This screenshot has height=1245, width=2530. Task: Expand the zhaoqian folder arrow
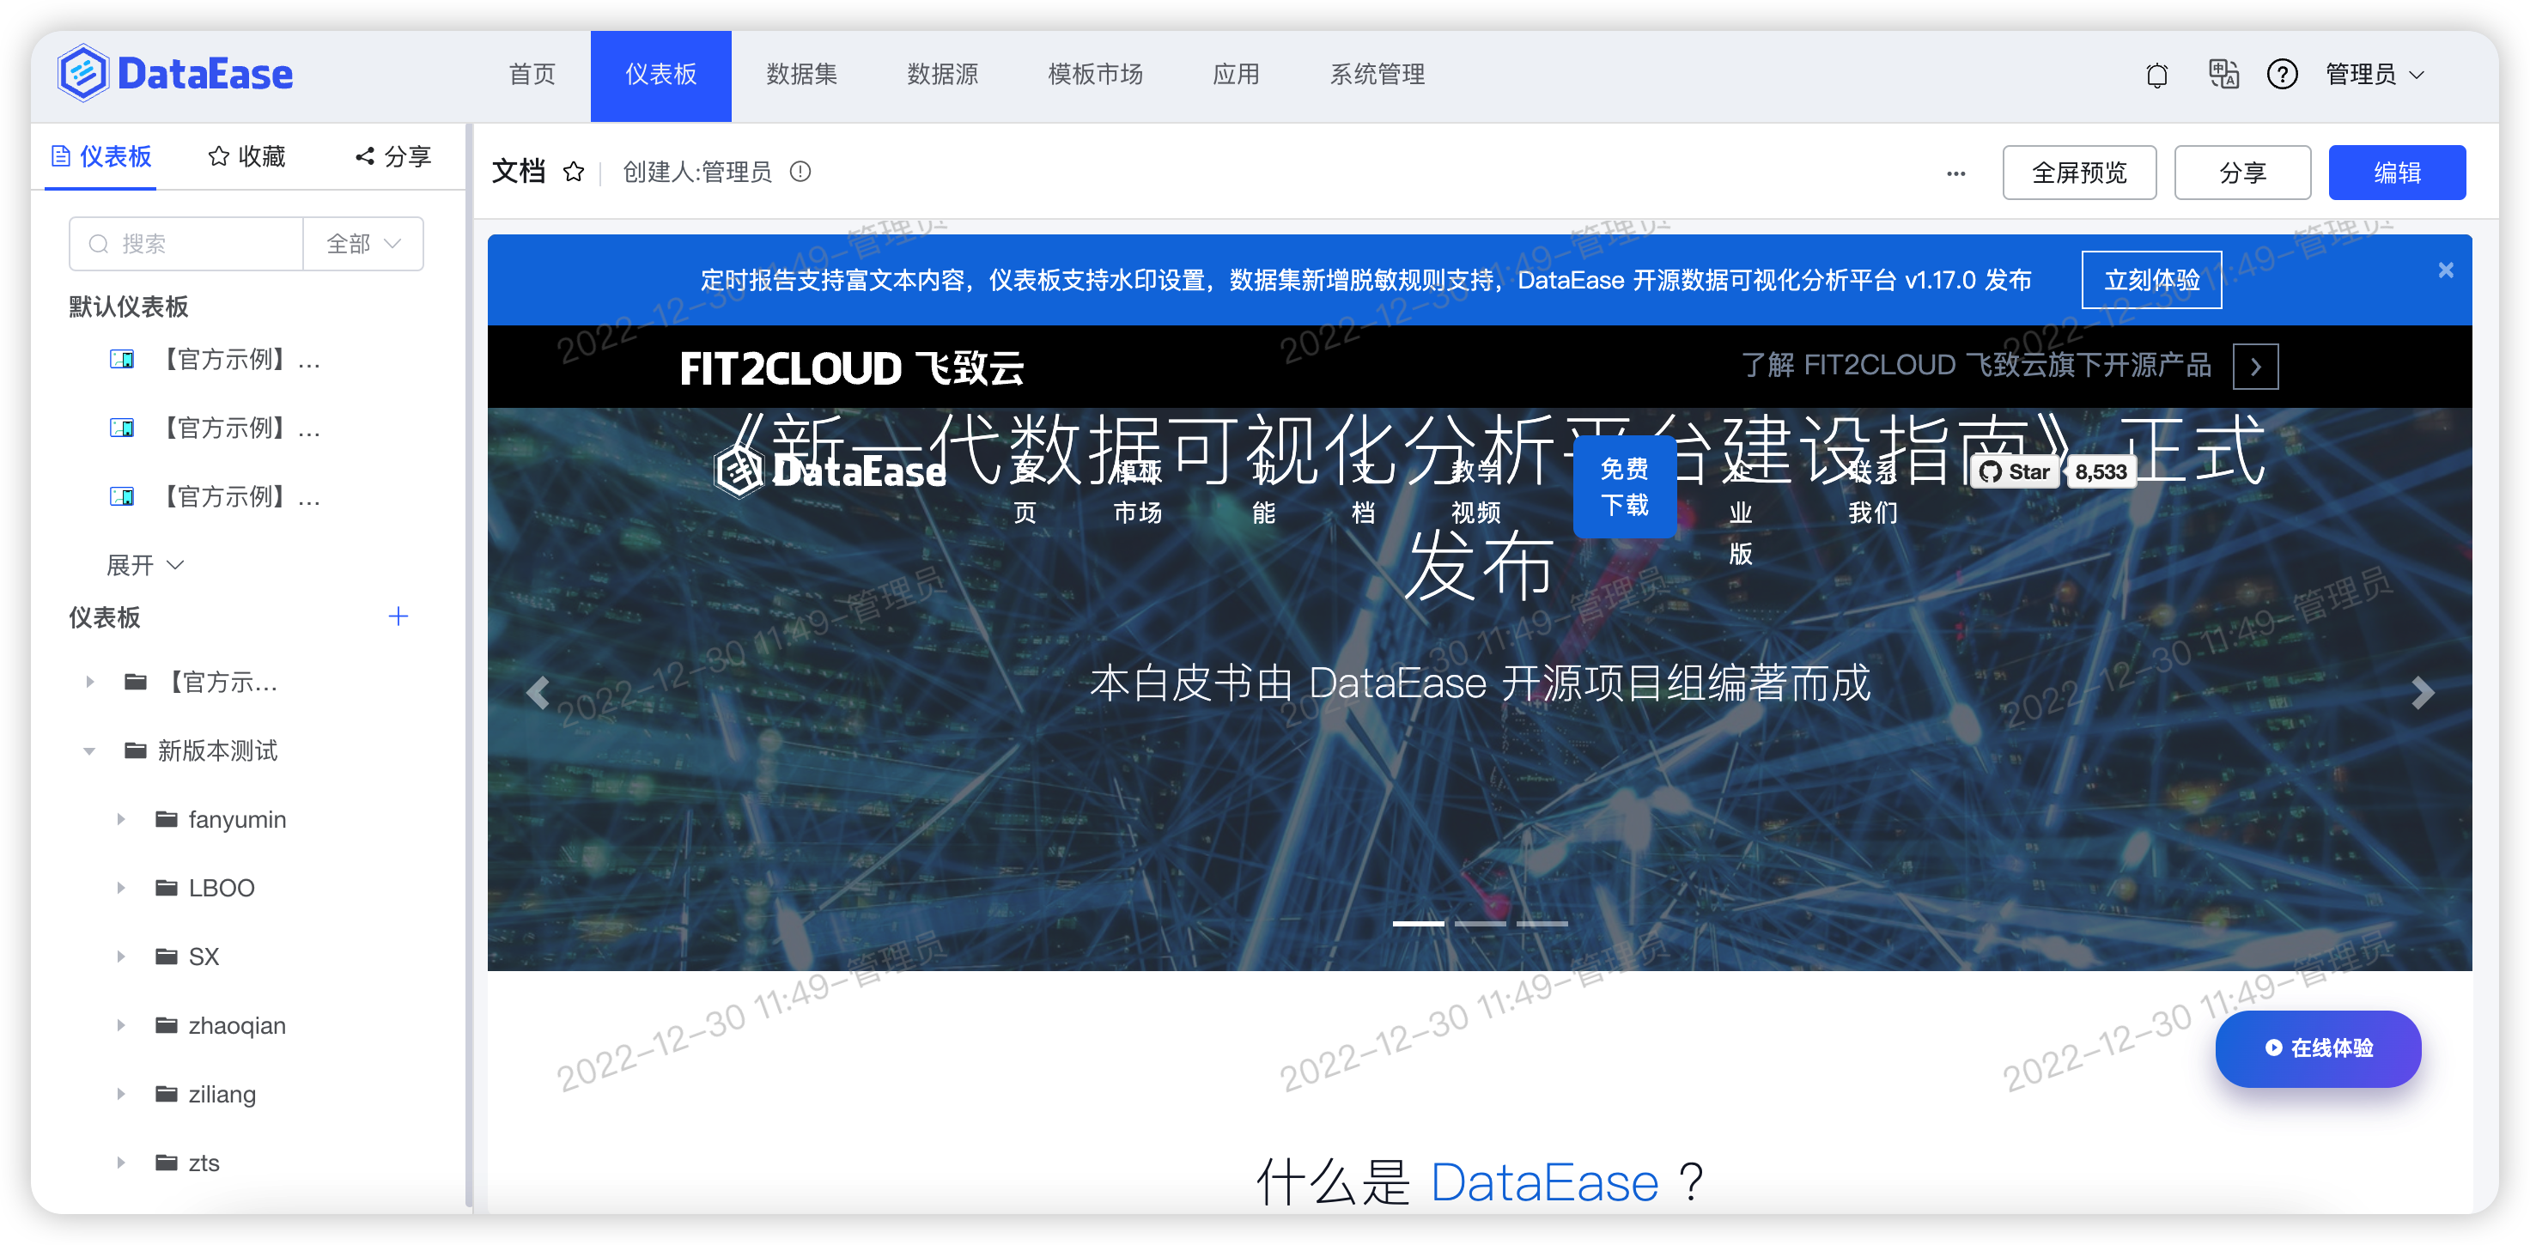point(121,1025)
